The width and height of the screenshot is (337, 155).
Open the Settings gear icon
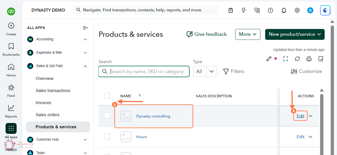(x=297, y=10)
